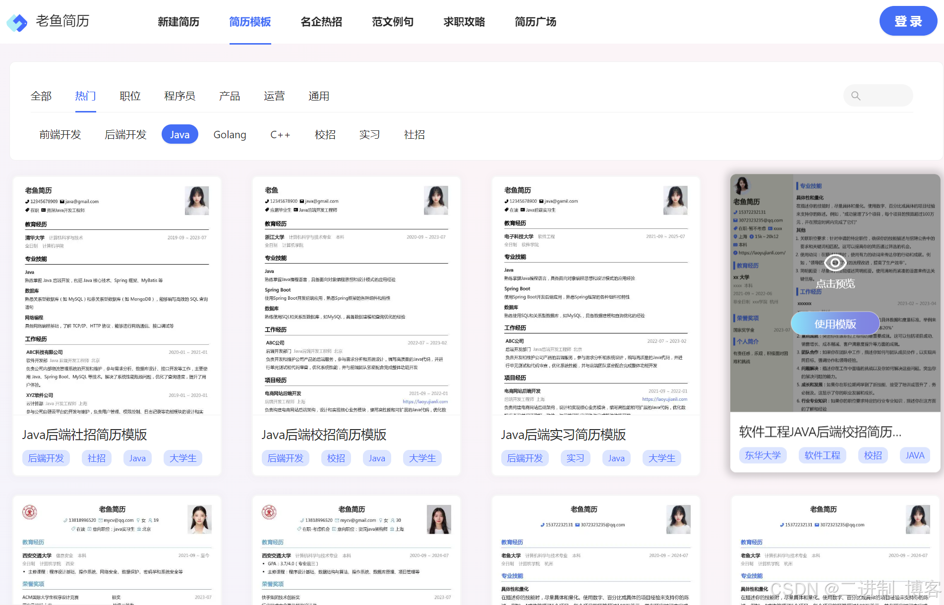Select the Java filter pill
Image resolution: width=944 pixels, height=605 pixels.
tap(180, 134)
